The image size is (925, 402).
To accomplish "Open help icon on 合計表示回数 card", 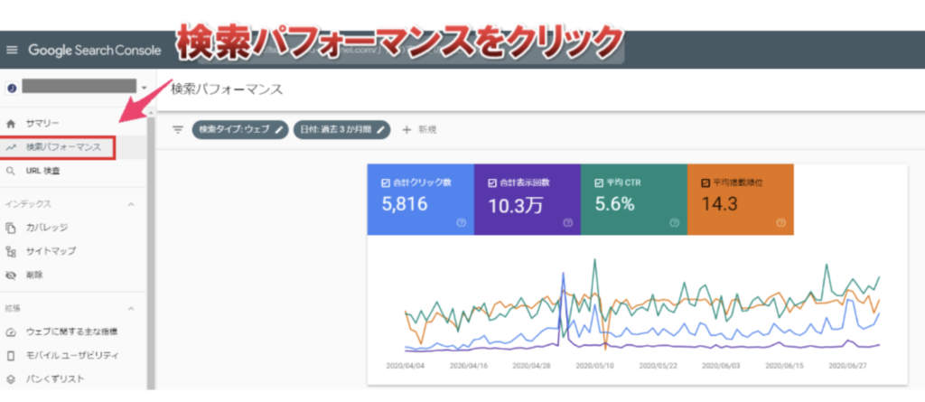I will point(567,223).
